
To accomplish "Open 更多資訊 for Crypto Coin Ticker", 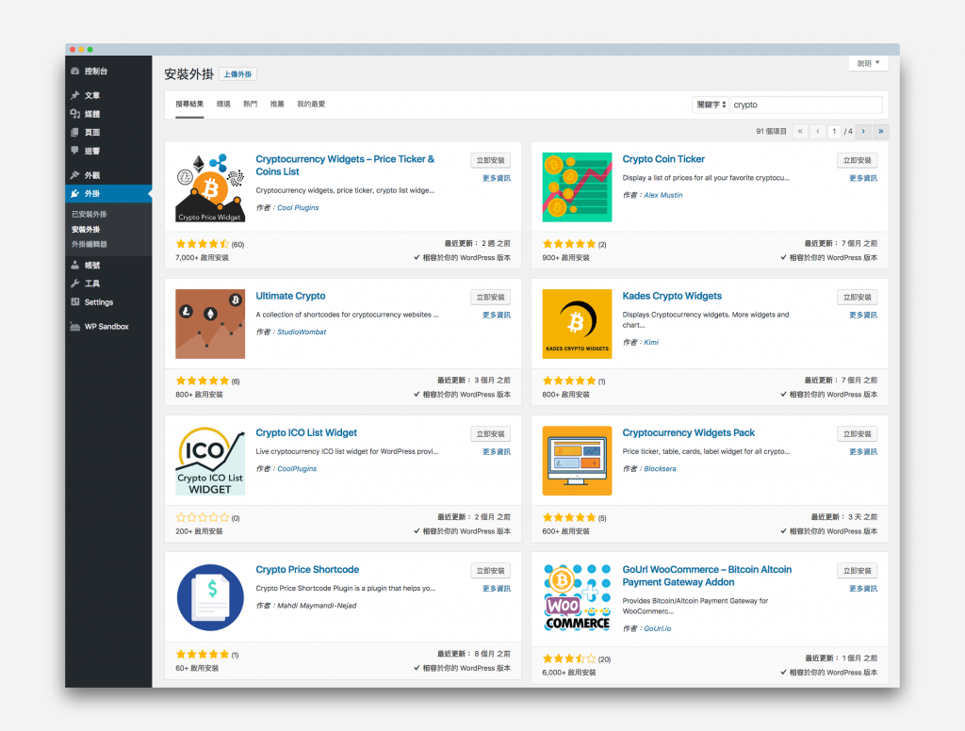I will pyautogui.click(x=863, y=178).
